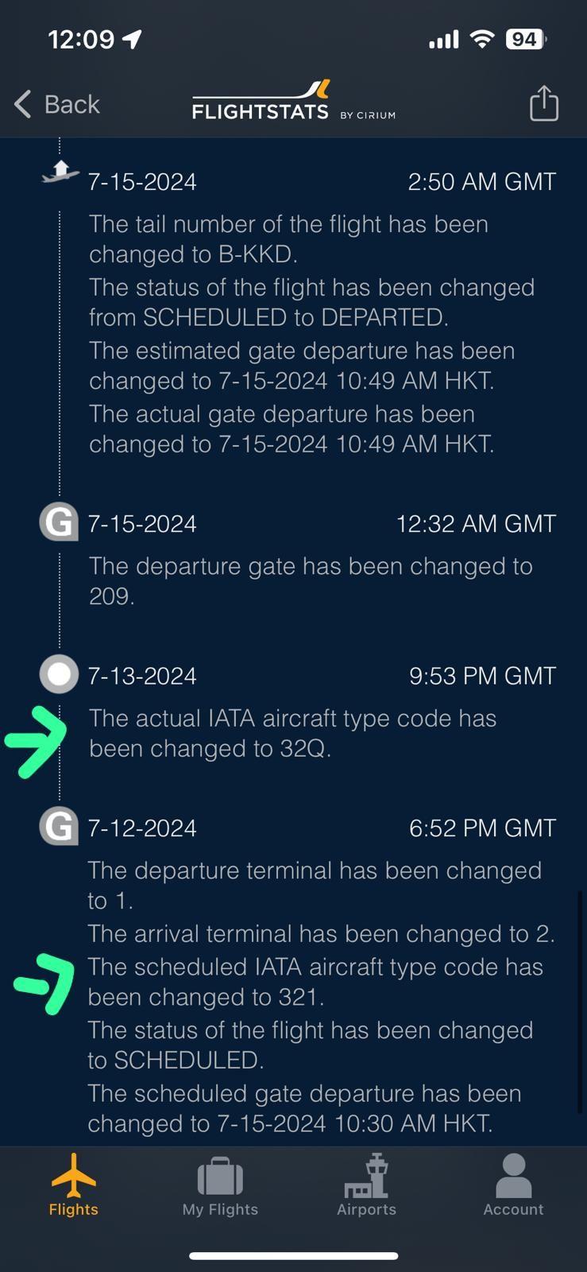This screenshot has width=587, height=1272.
Task: Tap the Back text button
Action: tap(72, 104)
